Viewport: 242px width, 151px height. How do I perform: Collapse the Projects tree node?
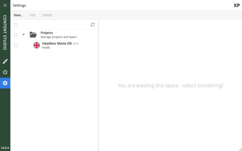click(x=24, y=34)
